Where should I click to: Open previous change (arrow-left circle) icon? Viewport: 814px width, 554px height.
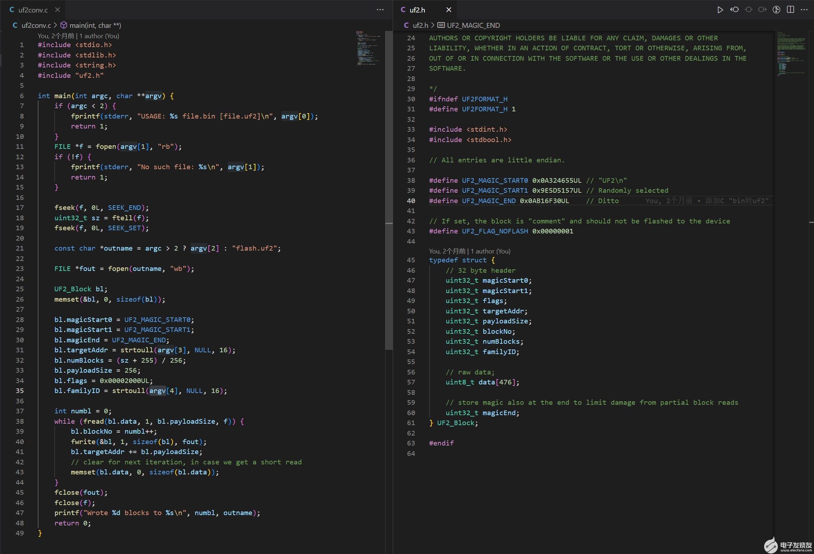point(734,10)
